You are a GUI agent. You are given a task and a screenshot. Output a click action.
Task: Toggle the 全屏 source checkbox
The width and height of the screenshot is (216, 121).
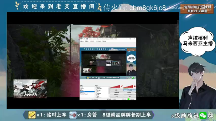click(96, 95)
